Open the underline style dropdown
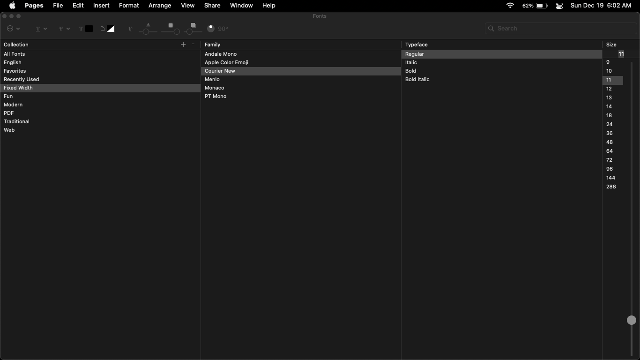The image size is (640, 360). (41, 29)
